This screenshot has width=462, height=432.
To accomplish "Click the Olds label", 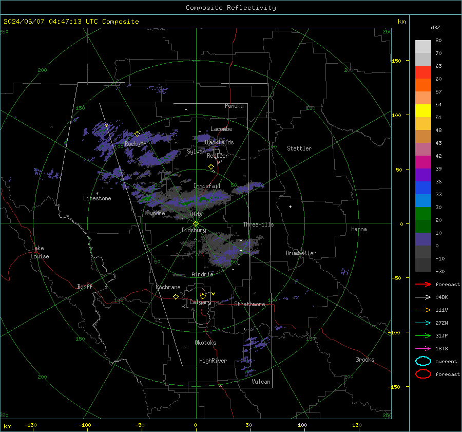I will tap(196, 214).
